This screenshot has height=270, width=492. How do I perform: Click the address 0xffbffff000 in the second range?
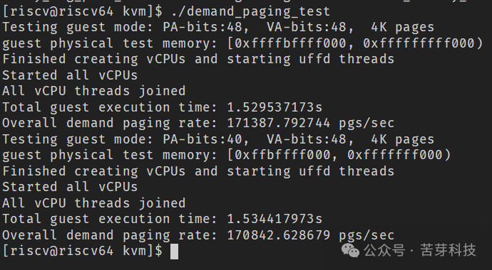(x=282, y=155)
